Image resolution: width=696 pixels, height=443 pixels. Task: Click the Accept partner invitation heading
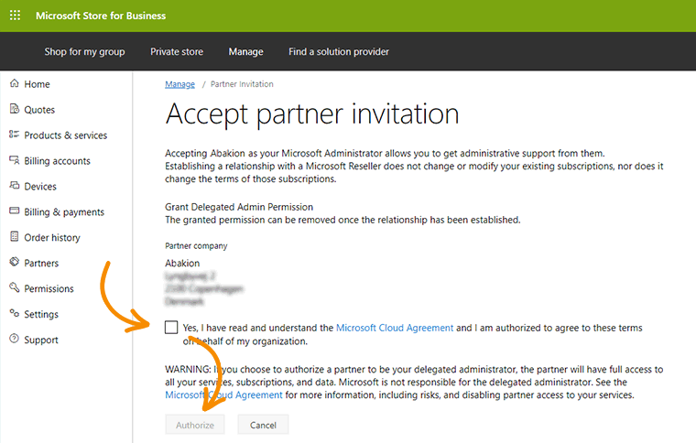tap(312, 114)
